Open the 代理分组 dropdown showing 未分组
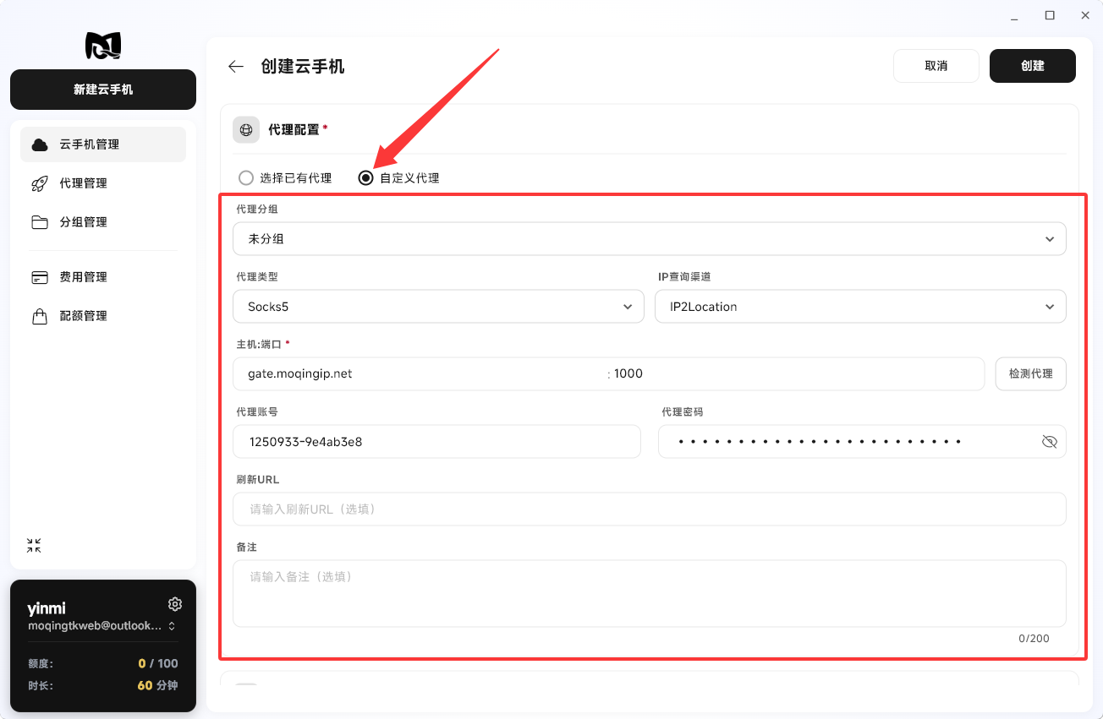This screenshot has width=1103, height=719. 650,239
